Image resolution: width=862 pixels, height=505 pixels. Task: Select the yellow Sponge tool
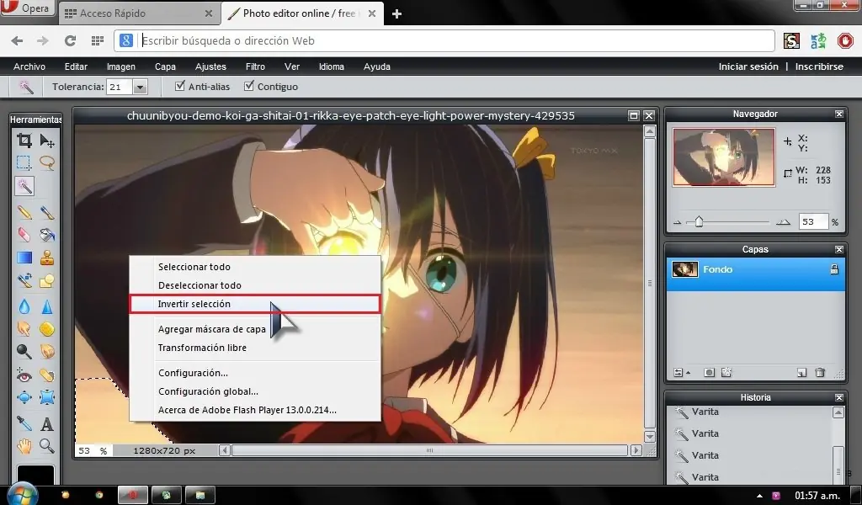[x=47, y=328]
